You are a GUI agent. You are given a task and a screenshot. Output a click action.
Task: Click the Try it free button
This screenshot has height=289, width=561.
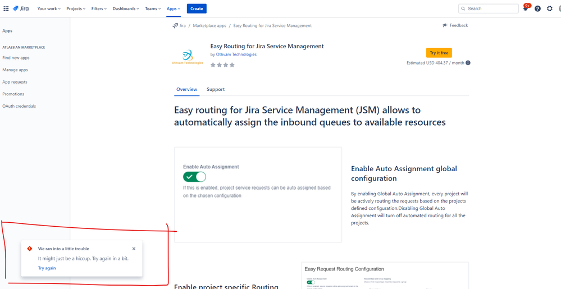pyautogui.click(x=439, y=53)
